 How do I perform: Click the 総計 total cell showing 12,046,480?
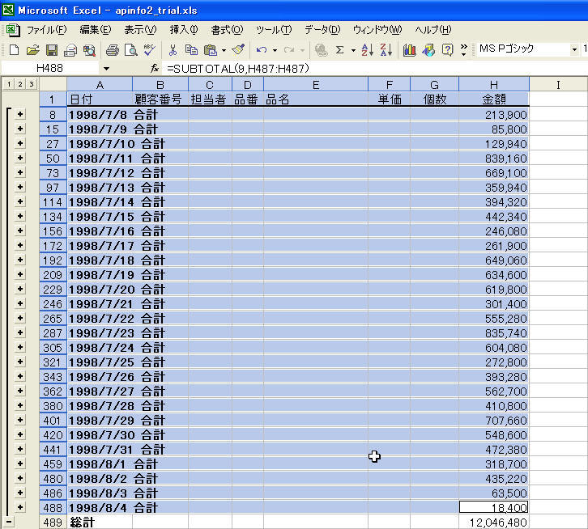493,523
